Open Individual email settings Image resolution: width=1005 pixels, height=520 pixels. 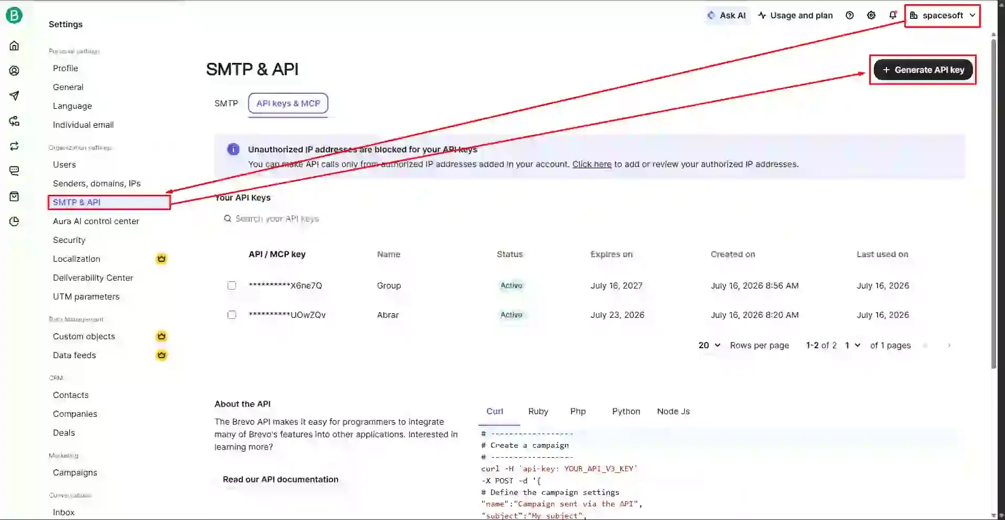point(83,125)
